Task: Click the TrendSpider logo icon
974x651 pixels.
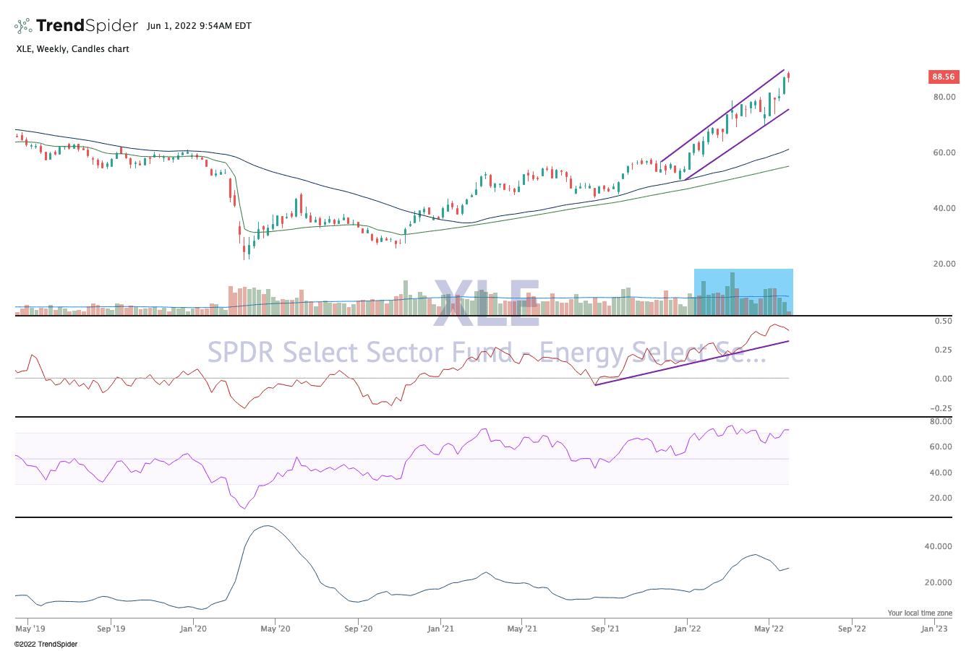Action: click(24, 26)
